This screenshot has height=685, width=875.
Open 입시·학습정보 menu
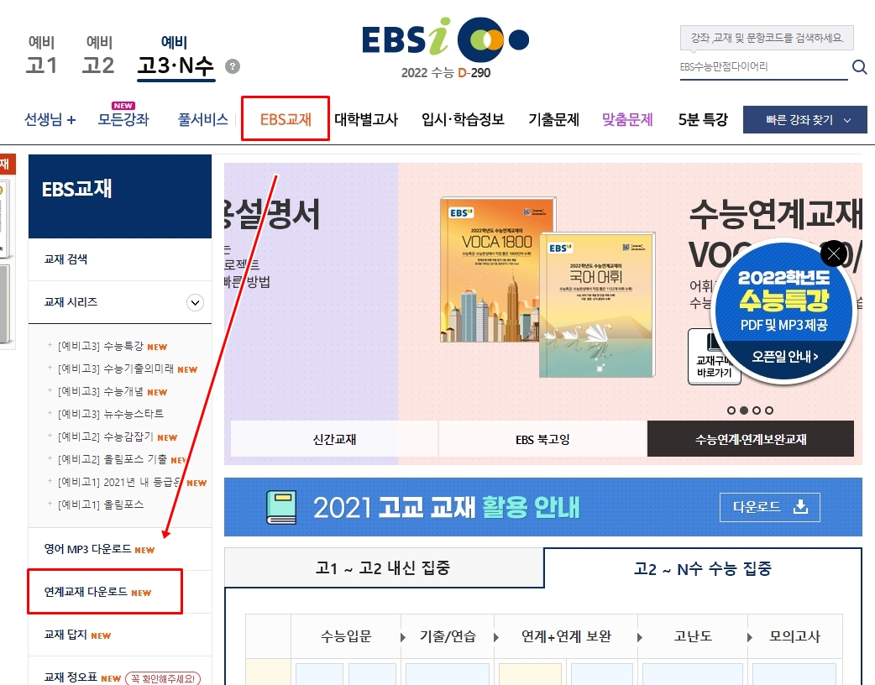point(464,119)
